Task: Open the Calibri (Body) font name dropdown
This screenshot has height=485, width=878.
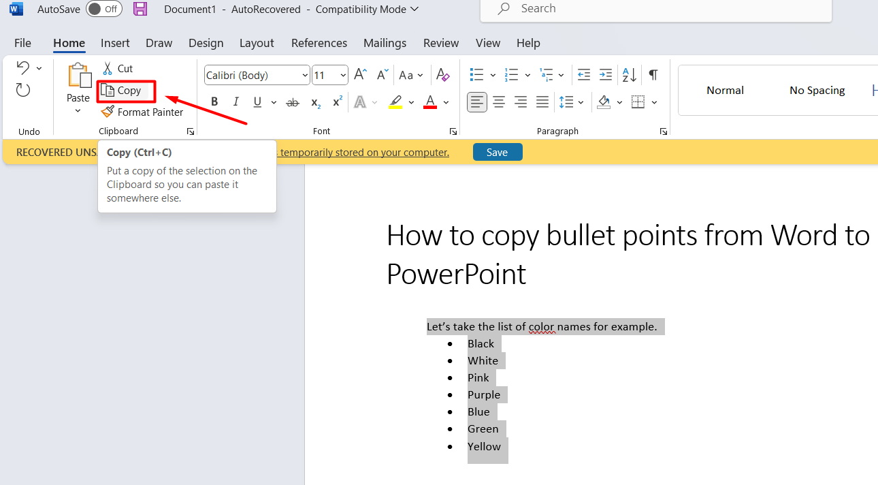Action: pos(305,75)
